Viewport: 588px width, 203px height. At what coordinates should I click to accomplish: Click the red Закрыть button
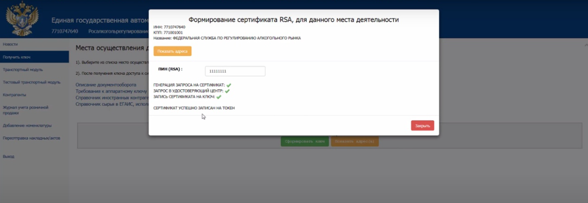pos(422,126)
